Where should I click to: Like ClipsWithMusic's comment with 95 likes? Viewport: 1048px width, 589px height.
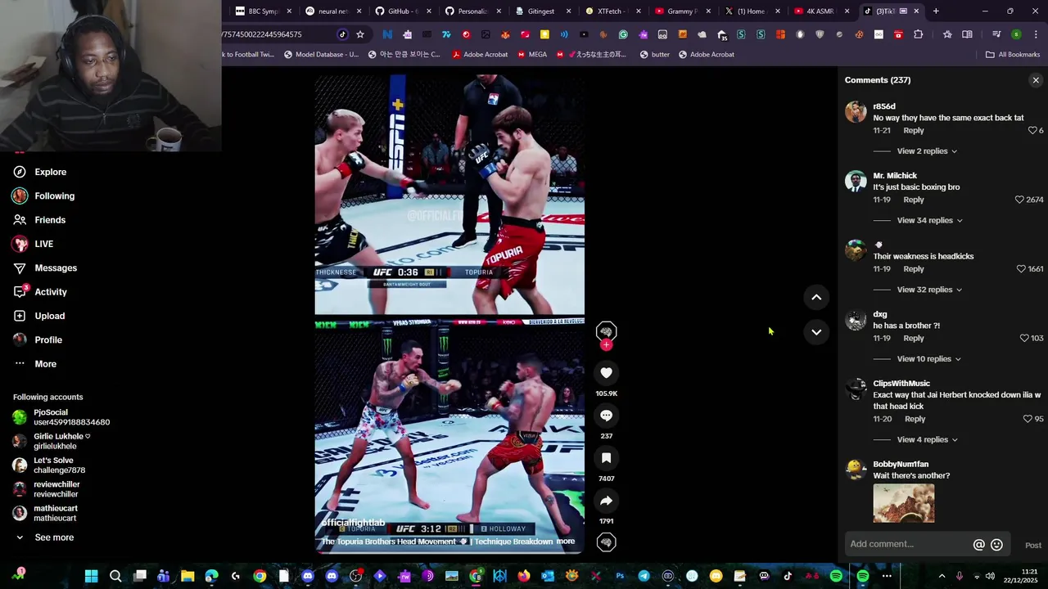click(1028, 419)
